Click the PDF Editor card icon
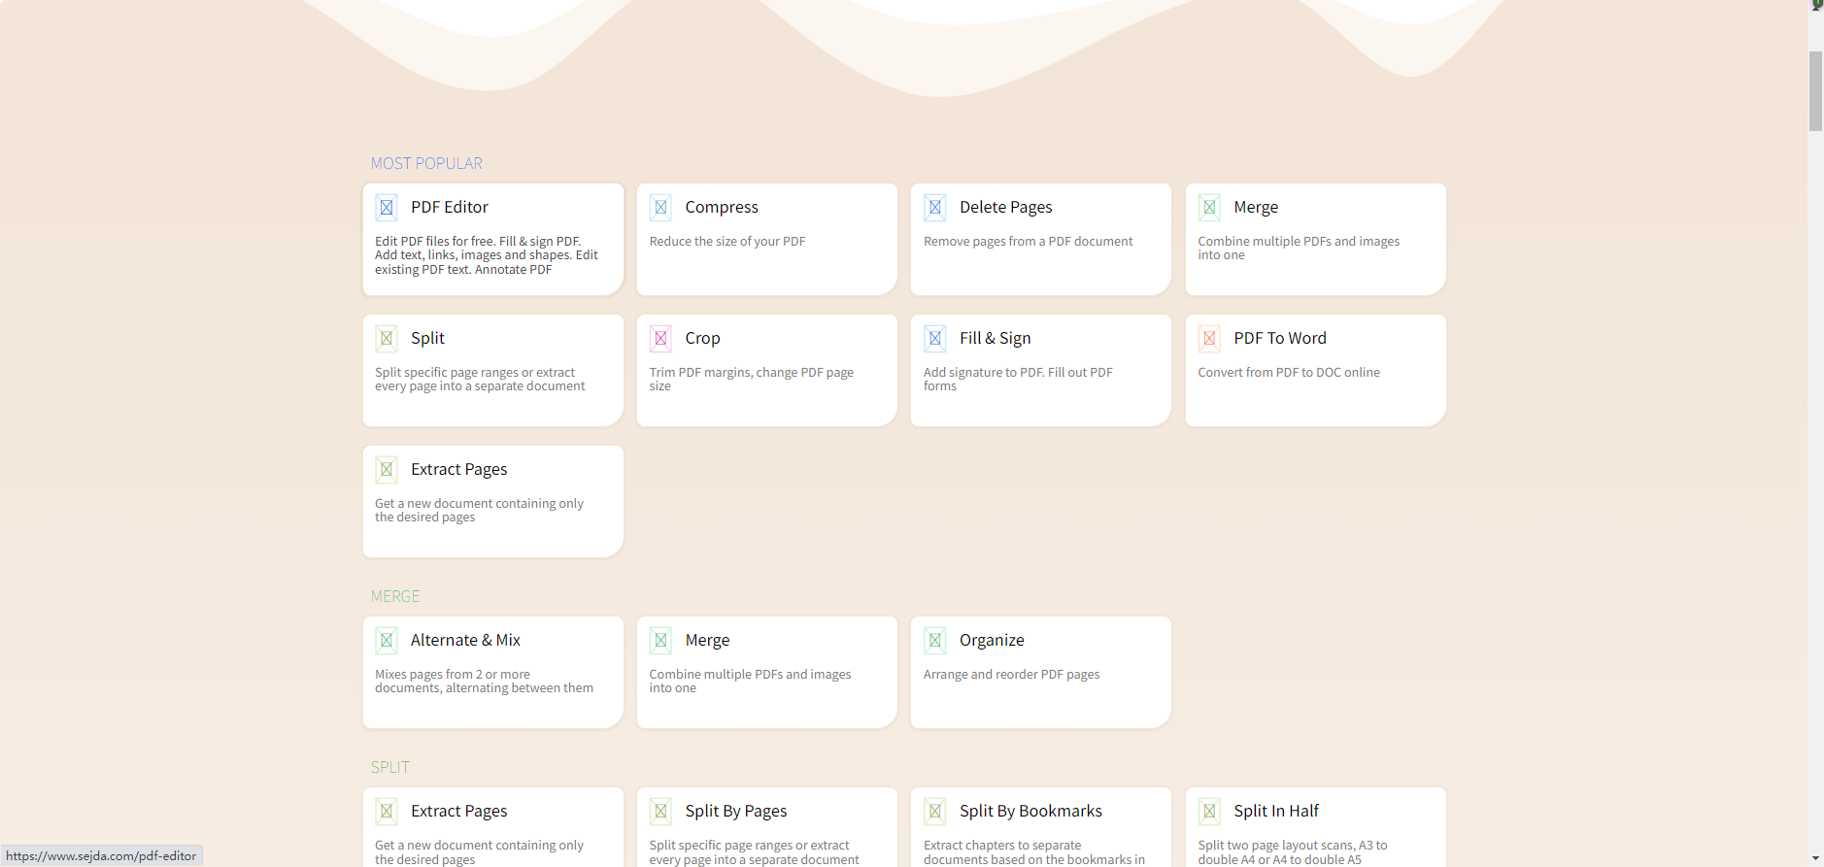The height and width of the screenshot is (867, 1824). coord(387,207)
